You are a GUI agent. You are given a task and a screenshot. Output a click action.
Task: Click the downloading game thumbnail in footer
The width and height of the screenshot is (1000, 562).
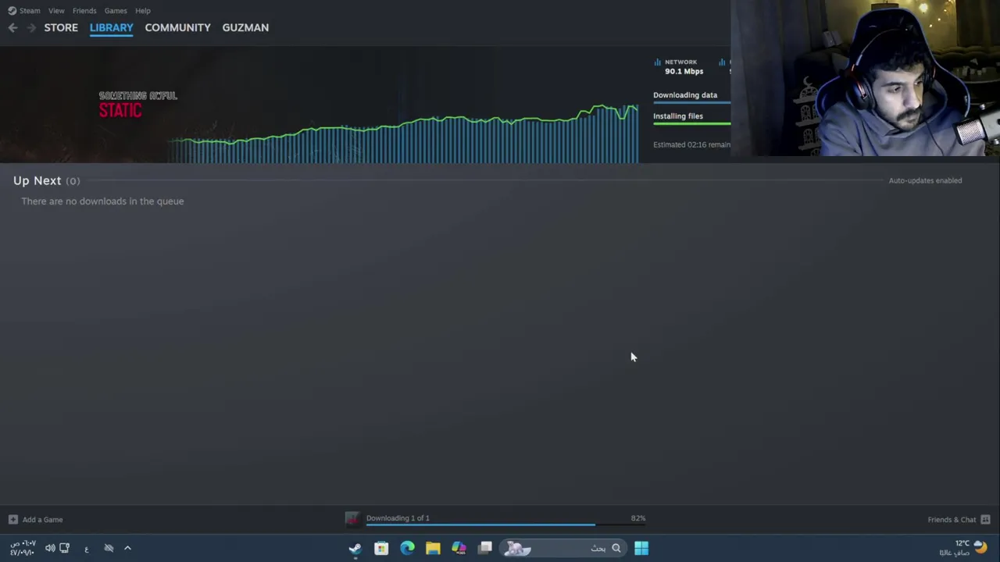click(352, 519)
